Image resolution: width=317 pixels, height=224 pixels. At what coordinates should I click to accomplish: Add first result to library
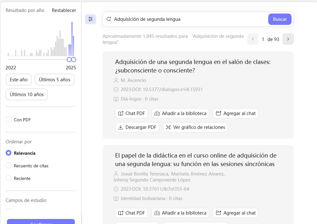tap(181, 113)
